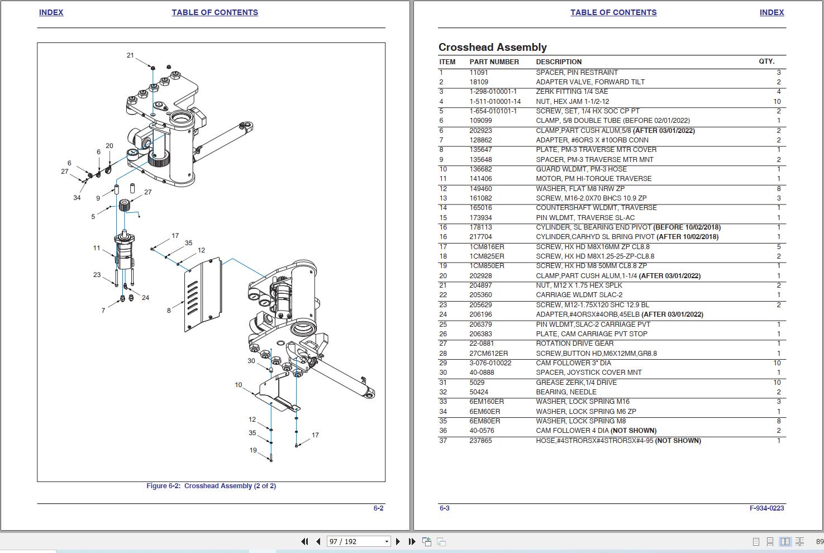Click PIN WLDMT, TRAVERSE SL-AC description
This screenshot has height=553, width=824.
pos(585,218)
